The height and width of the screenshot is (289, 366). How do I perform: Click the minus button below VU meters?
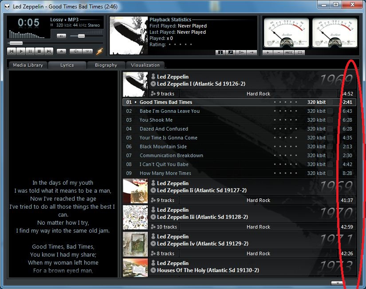coord(279,52)
